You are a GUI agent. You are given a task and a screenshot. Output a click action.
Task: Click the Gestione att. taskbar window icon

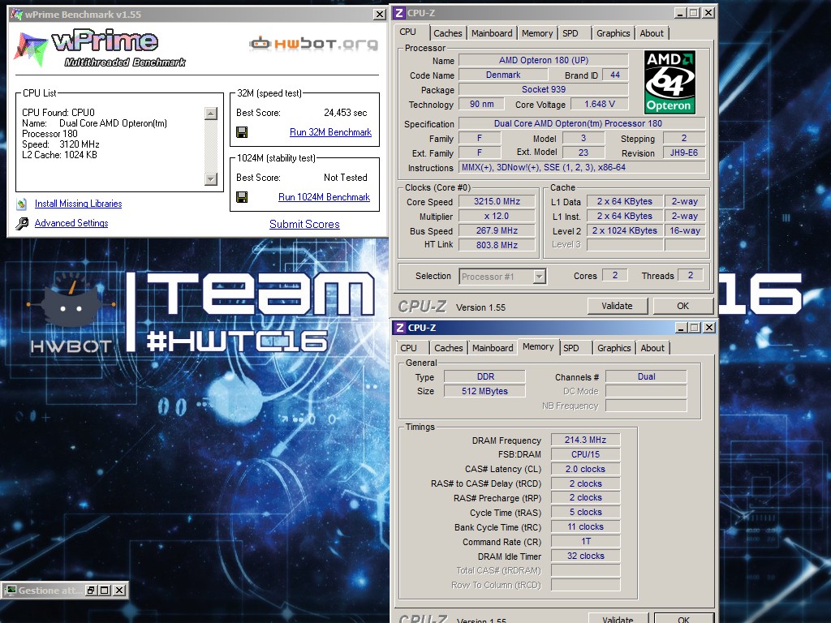[11, 591]
